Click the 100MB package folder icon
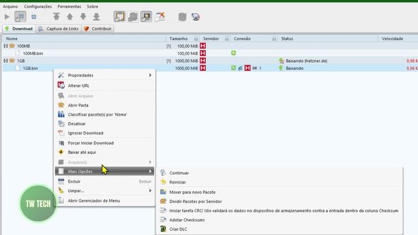 pos(12,46)
